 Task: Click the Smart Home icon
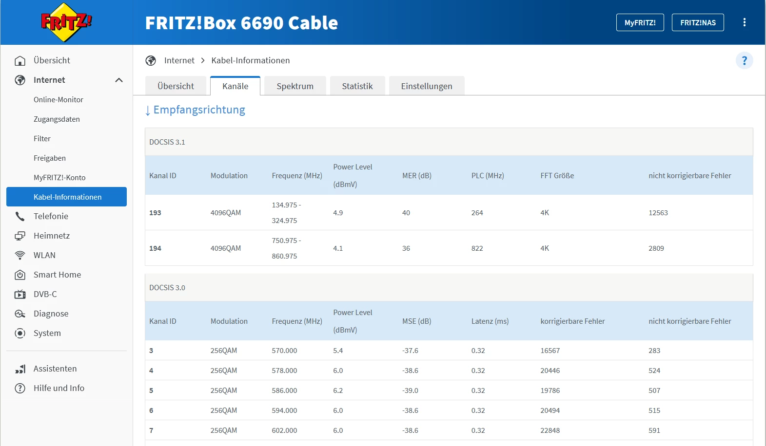20,275
